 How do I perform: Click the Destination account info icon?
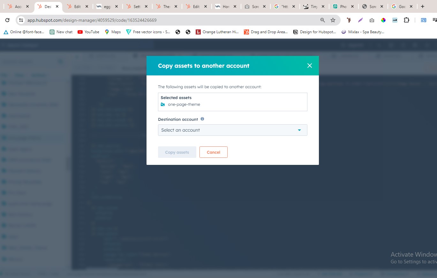point(202,119)
